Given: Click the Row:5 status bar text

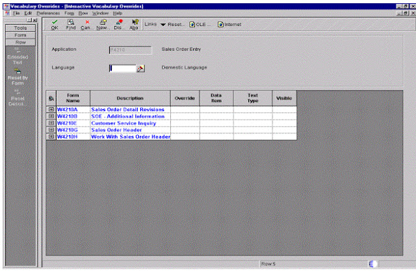Looking at the screenshot, I should 268,264.
